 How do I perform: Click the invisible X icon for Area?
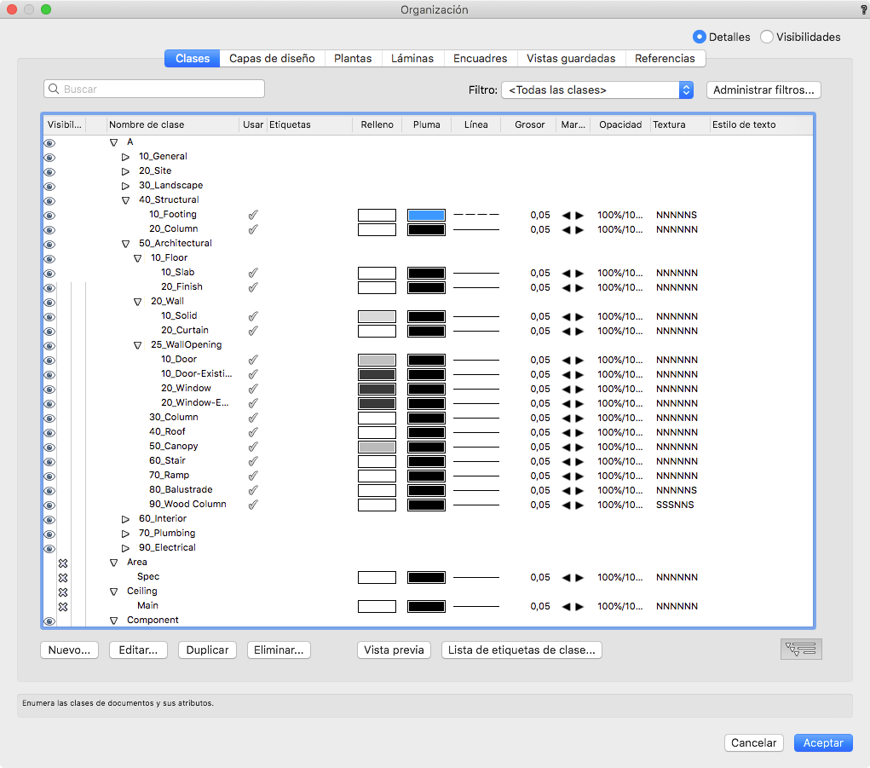coord(62,563)
